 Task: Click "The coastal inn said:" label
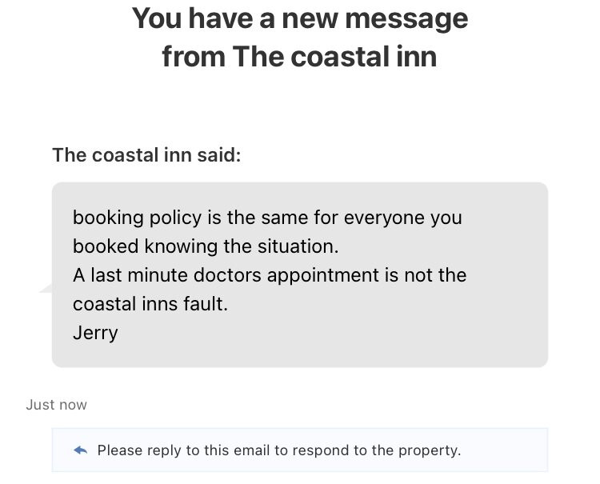pos(146,155)
